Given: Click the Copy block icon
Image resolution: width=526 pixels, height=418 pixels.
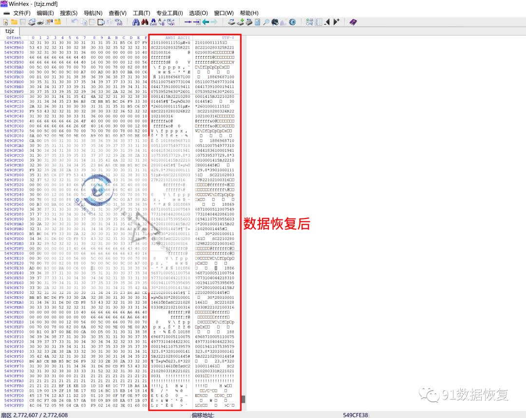Looking at the screenshot, I should click(84, 22).
